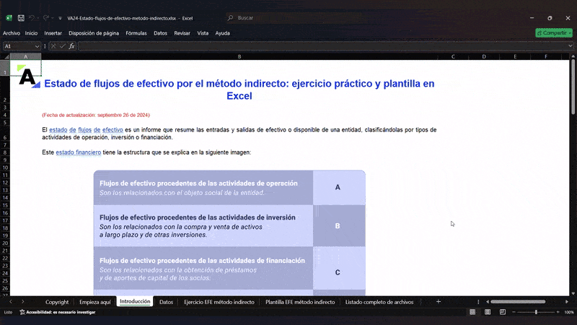Click the 'estado financiero' hyperlink
This screenshot has height=325, width=577.
[79, 152]
